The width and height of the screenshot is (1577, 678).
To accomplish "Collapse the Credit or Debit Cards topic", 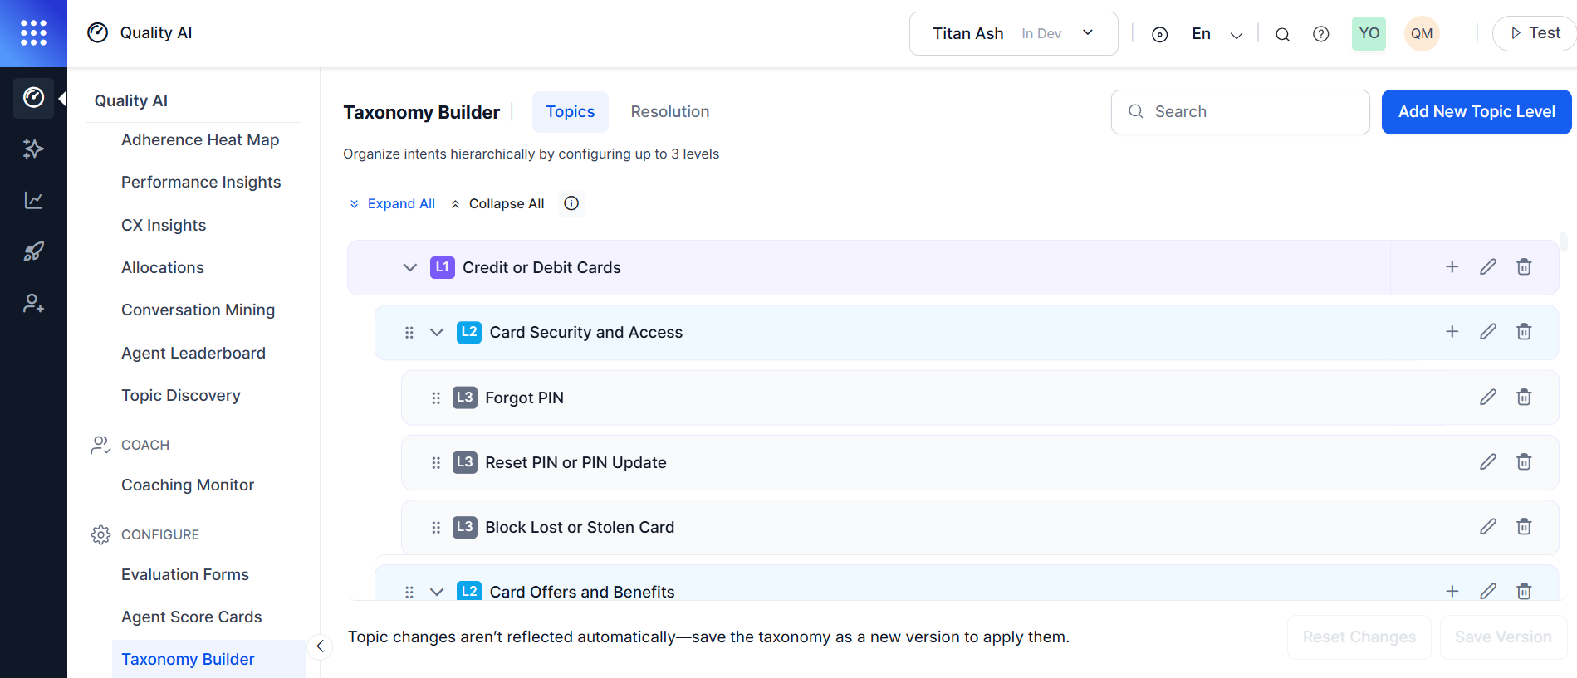I will click(x=409, y=267).
